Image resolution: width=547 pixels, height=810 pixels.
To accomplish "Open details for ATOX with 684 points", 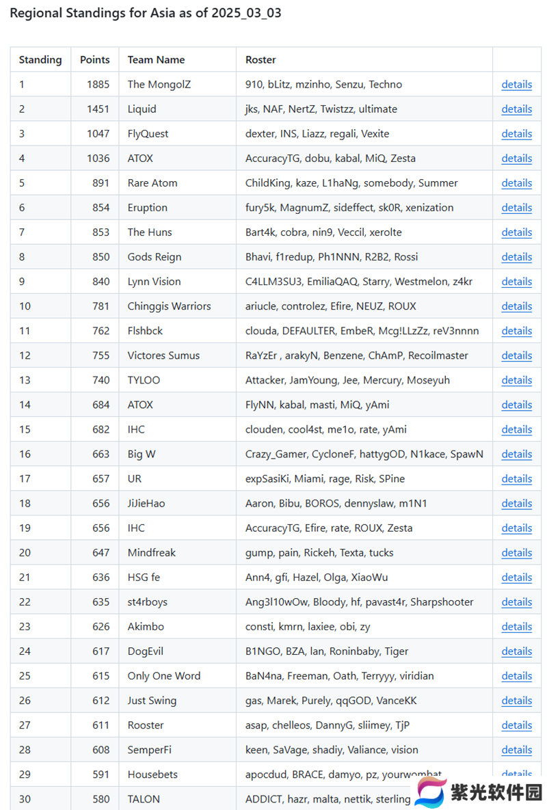I will tap(516, 405).
